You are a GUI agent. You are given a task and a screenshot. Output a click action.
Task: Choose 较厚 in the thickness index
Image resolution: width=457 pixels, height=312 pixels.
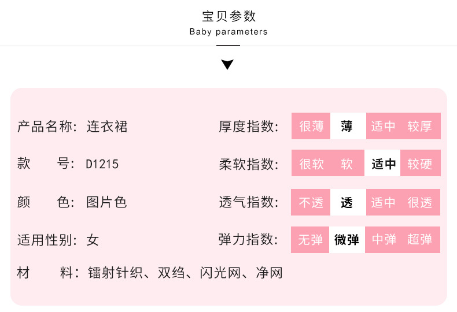[419, 126]
